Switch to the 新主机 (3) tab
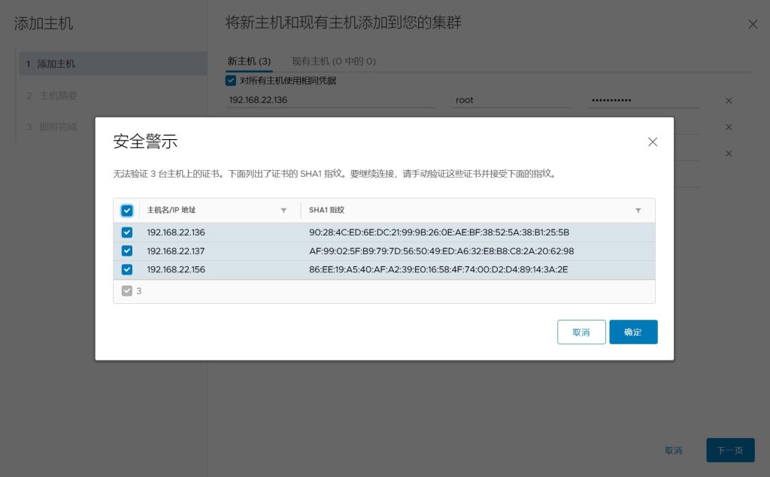This screenshot has height=477, width=770. pos(249,62)
